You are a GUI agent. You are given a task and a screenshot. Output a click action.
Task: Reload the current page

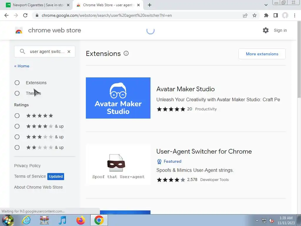25,15
